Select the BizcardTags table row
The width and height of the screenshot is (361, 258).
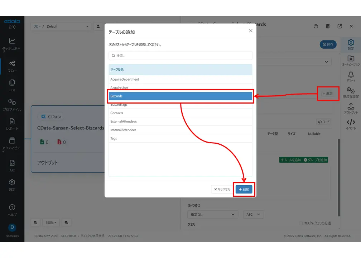[x=180, y=105]
